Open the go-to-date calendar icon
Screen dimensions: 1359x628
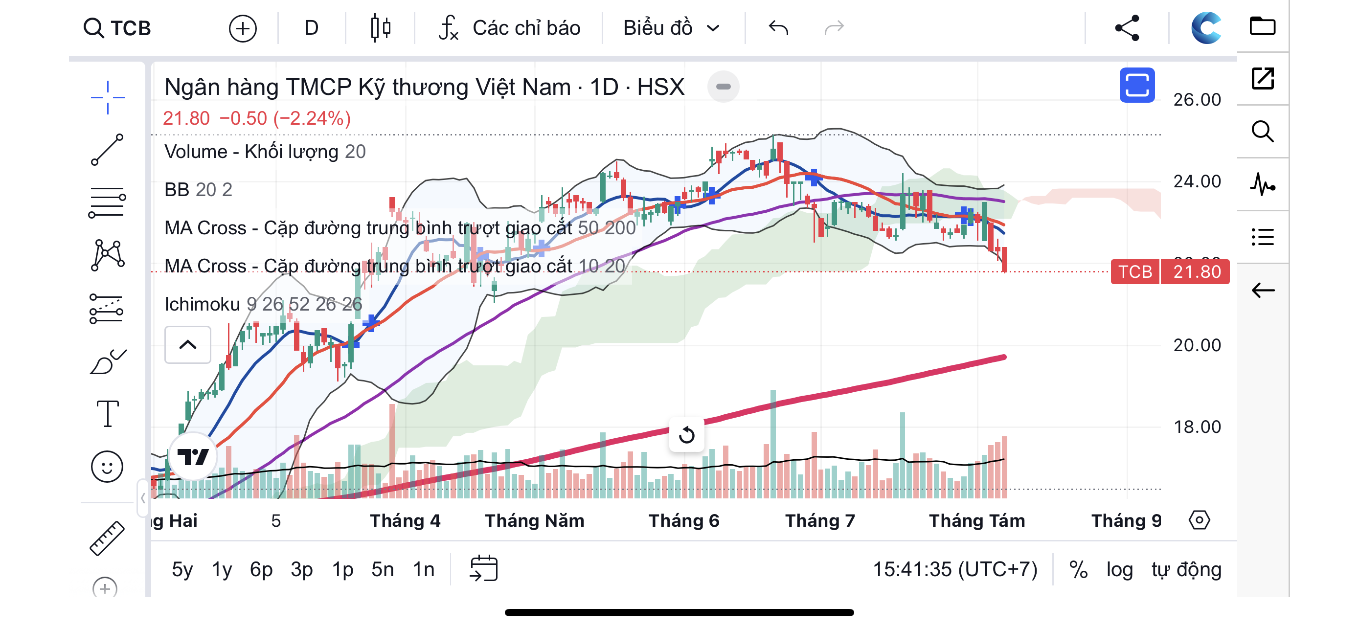[x=483, y=568]
